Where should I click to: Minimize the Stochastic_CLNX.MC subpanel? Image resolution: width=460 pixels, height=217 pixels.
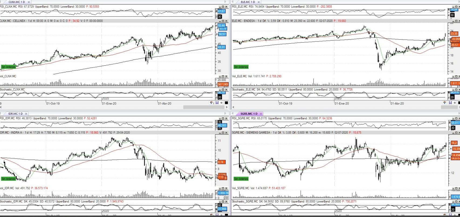(220, 90)
